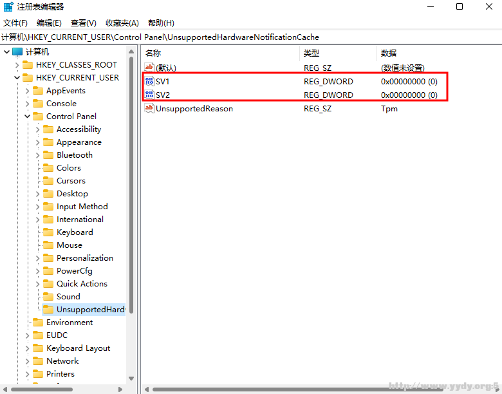Expand the AppEvents node arrow
This screenshot has height=394, width=502.
pos(27,91)
